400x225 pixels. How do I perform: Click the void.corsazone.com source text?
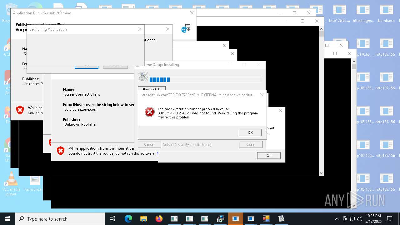81,109
